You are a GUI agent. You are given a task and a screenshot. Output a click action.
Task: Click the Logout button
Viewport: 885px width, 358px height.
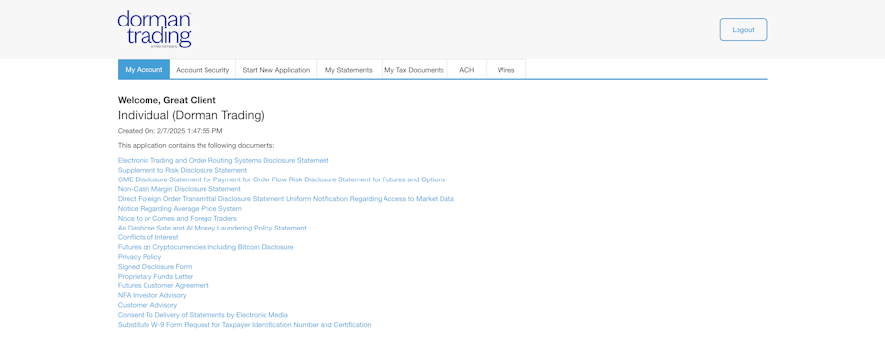click(x=742, y=29)
